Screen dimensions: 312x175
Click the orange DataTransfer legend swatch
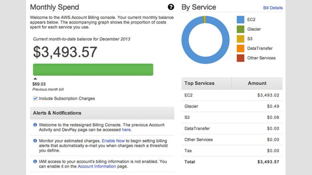coord(241,48)
